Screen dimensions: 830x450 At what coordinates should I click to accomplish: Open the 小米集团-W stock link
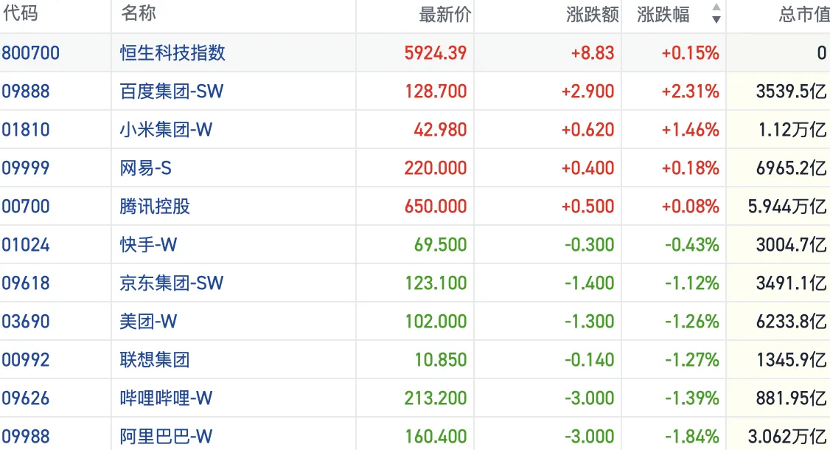[x=166, y=129]
